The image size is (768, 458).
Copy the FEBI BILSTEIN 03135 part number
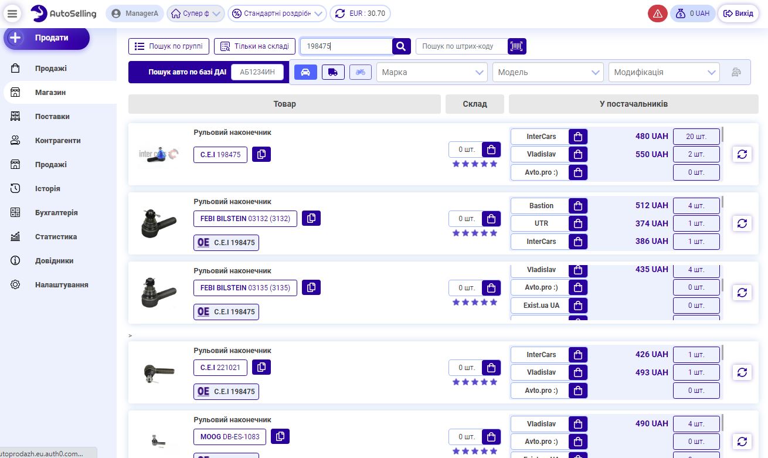click(x=311, y=287)
